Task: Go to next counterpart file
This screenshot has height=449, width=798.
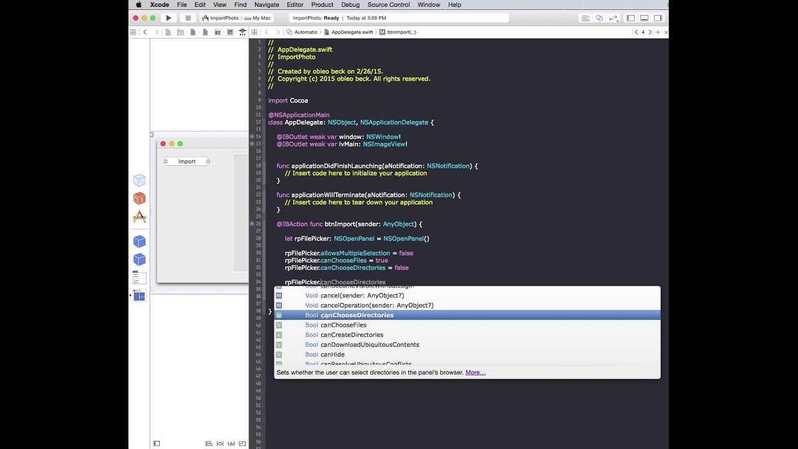Action: 650,32
